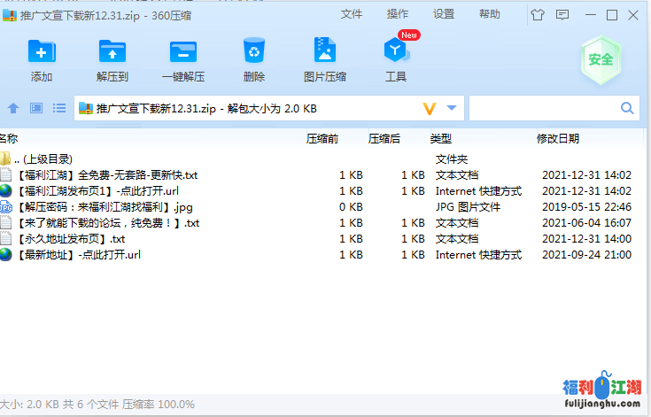This screenshot has height=417, width=651.
Task: Expand the address bar path dropdown arrow
Action: (452, 108)
